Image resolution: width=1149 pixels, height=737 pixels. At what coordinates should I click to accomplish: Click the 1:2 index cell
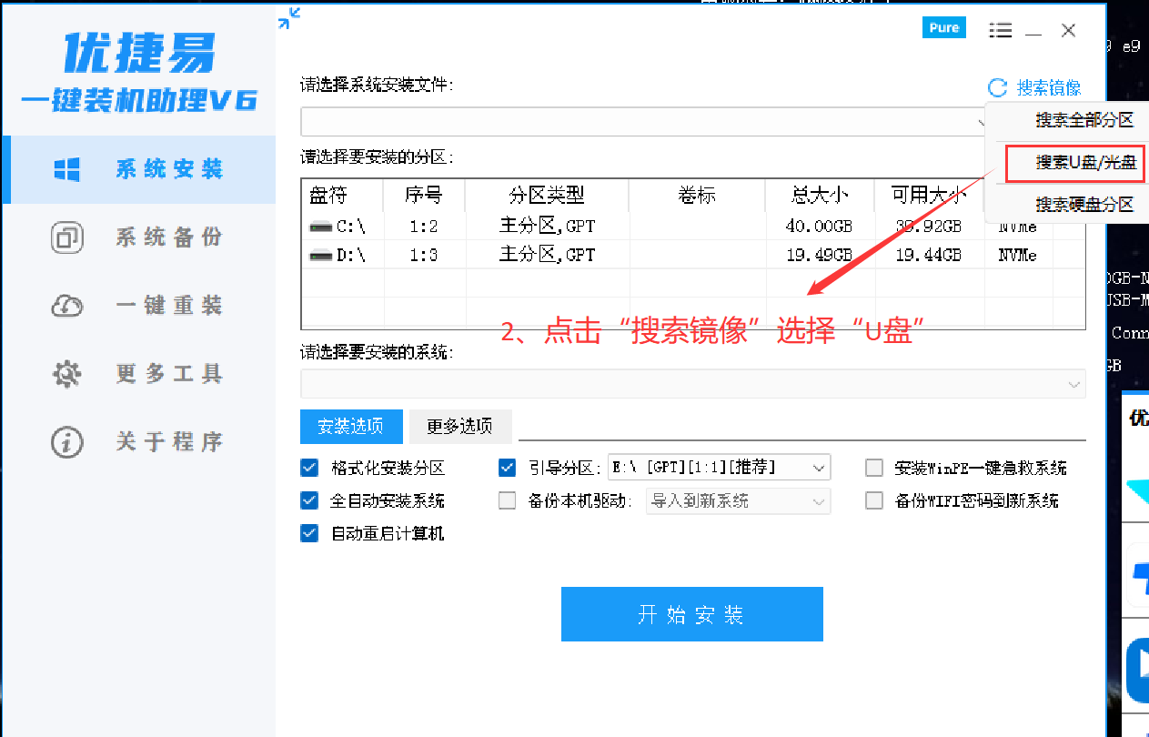tap(423, 227)
